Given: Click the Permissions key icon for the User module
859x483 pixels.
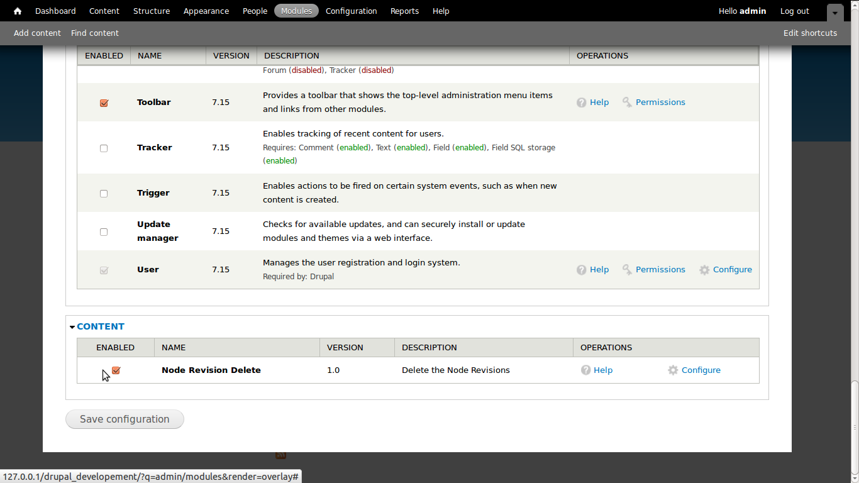Looking at the screenshot, I should click(x=627, y=269).
